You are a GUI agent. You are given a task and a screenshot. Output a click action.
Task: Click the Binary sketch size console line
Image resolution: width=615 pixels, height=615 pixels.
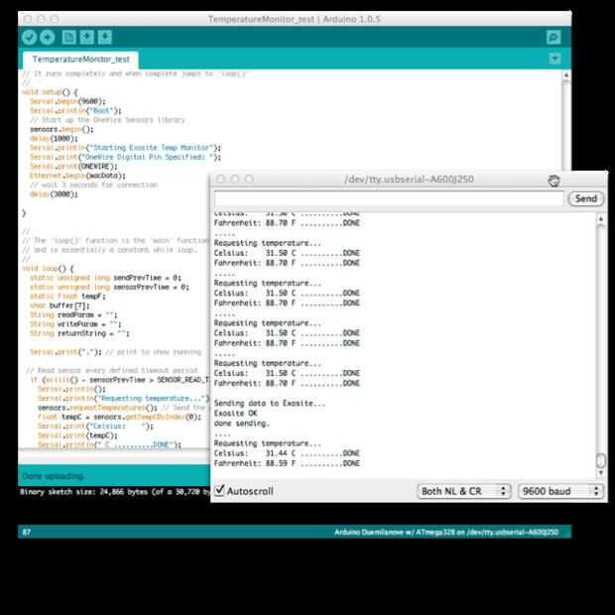115,492
